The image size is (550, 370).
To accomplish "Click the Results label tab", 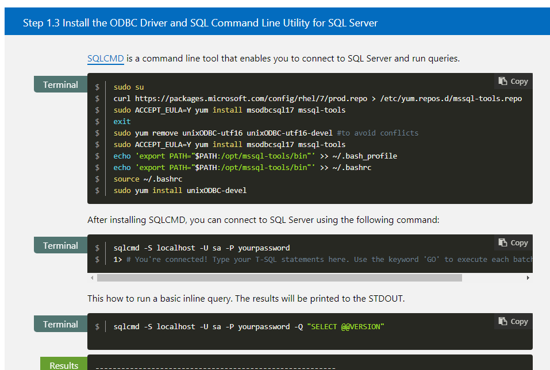I will pos(63,364).
